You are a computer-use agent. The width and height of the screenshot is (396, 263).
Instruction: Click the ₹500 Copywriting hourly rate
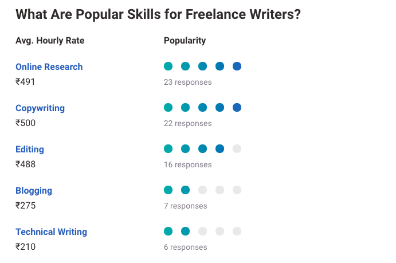point(25,123)
